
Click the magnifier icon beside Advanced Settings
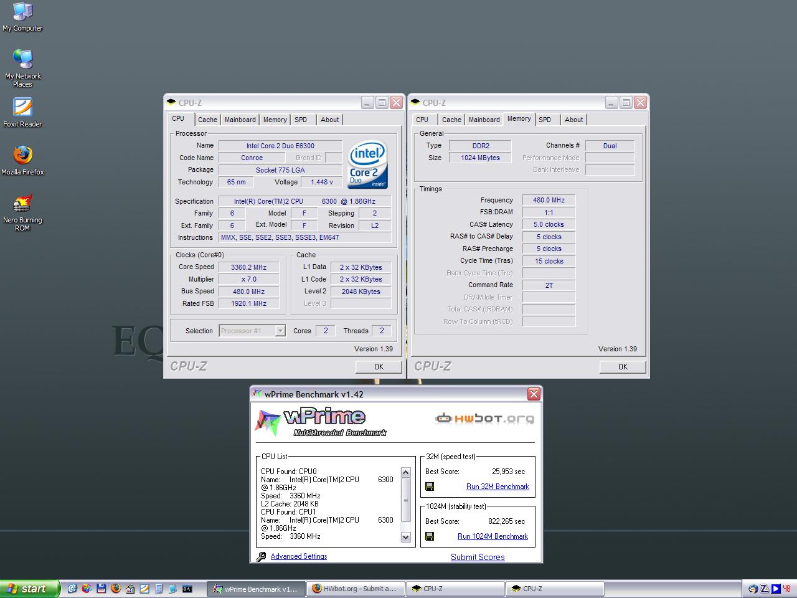click(x=262, y=557)
